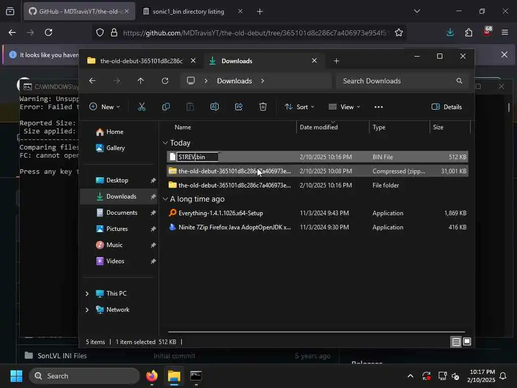Select the-old-debut File folder row

[x=317, y=185]
